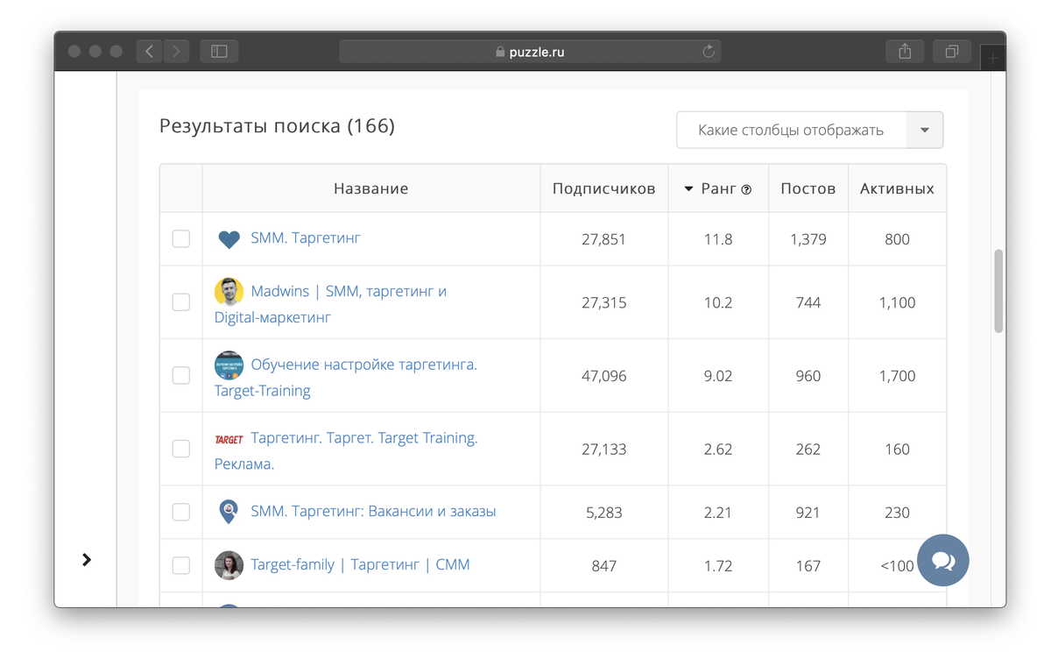The height and width of the screenshot is (666, 1051).
Task: Toggle sort arrow on Ранг column
Action: point(688,189)
